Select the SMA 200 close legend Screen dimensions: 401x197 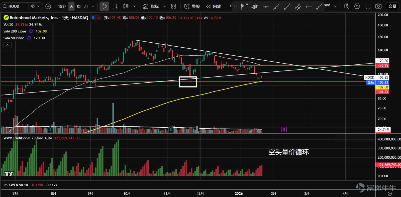pos(15,31)
